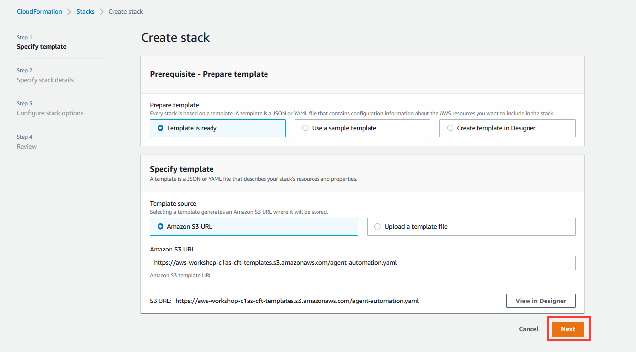Click the Create stack breadcrumb text
636x352 pixels.
(x=126, y=11)
